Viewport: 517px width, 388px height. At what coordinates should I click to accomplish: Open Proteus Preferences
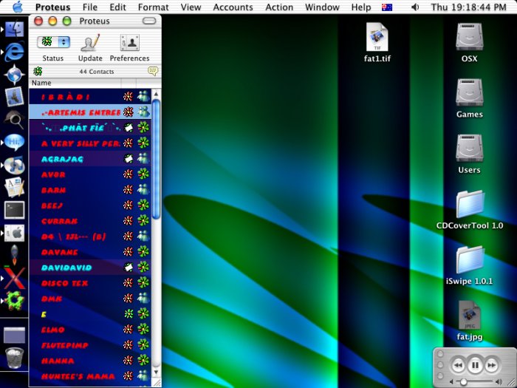(129, 43)
